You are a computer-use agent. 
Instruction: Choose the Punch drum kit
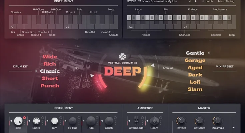click(50, 86)
